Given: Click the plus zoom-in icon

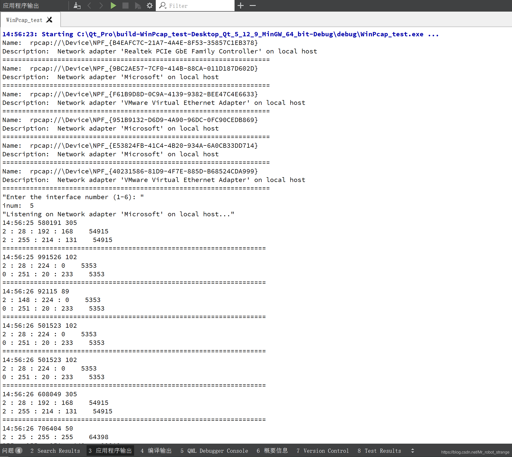Looking at the screenshot, I should pos(241,6).
